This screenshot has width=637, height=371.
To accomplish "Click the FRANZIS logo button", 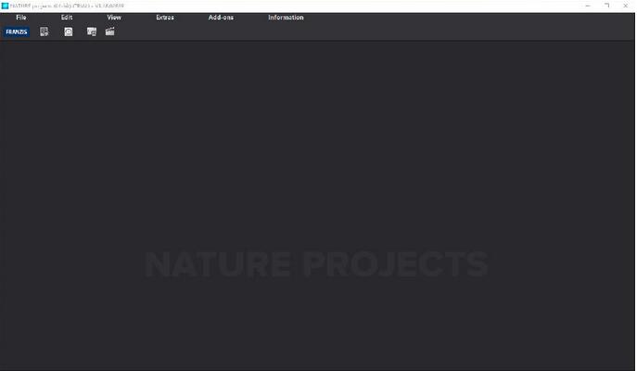I will [x=17, y=32].
